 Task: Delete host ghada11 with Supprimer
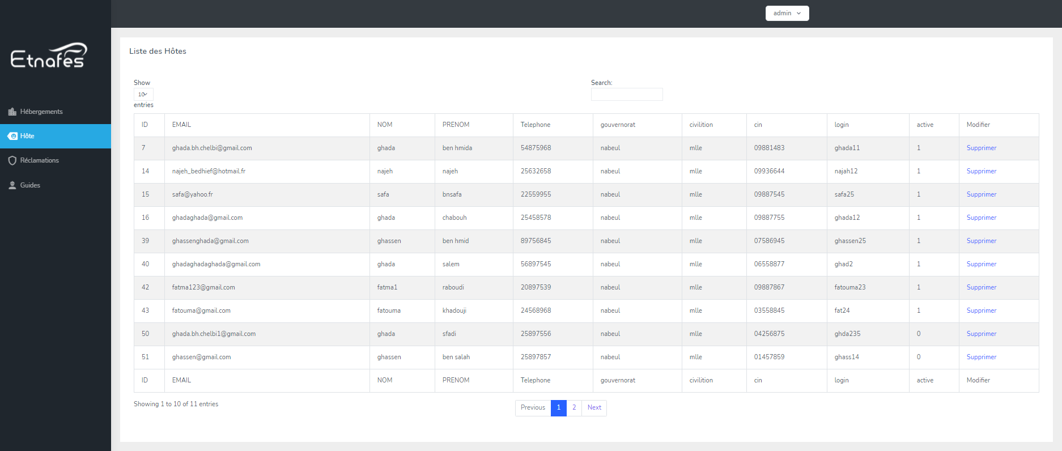point(981,148)
